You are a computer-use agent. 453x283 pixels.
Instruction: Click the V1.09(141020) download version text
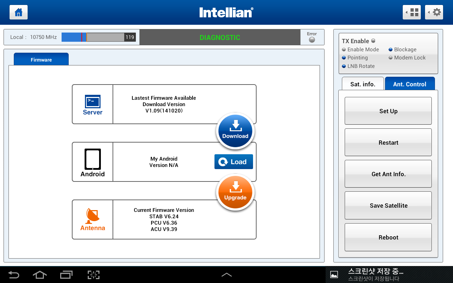pos(164,111)
